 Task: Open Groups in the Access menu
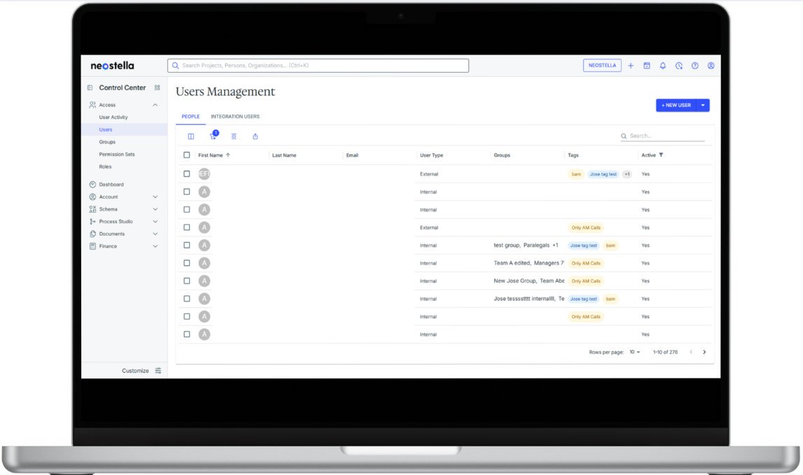107,142
